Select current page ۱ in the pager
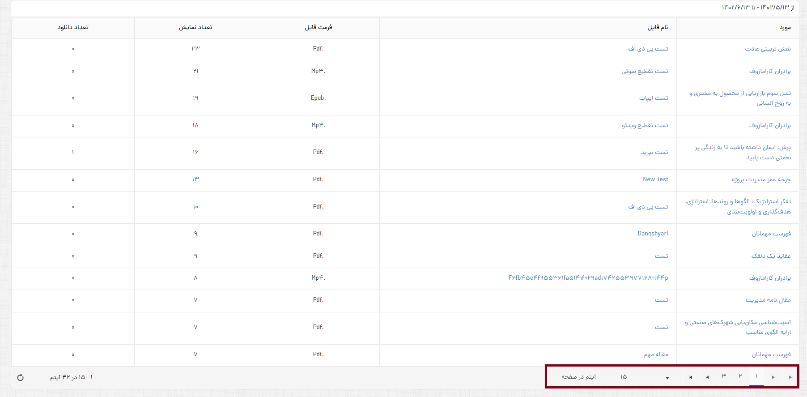807x397 pixels. coord(756,376)
